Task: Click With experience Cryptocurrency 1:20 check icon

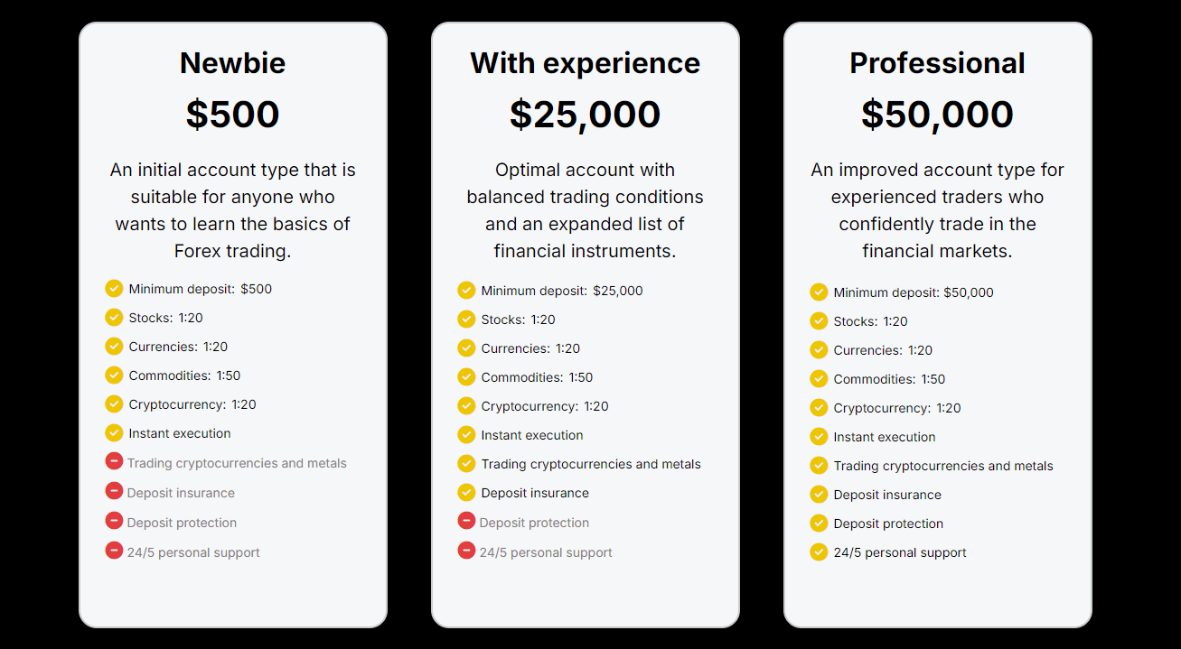Action: [466, 405]
